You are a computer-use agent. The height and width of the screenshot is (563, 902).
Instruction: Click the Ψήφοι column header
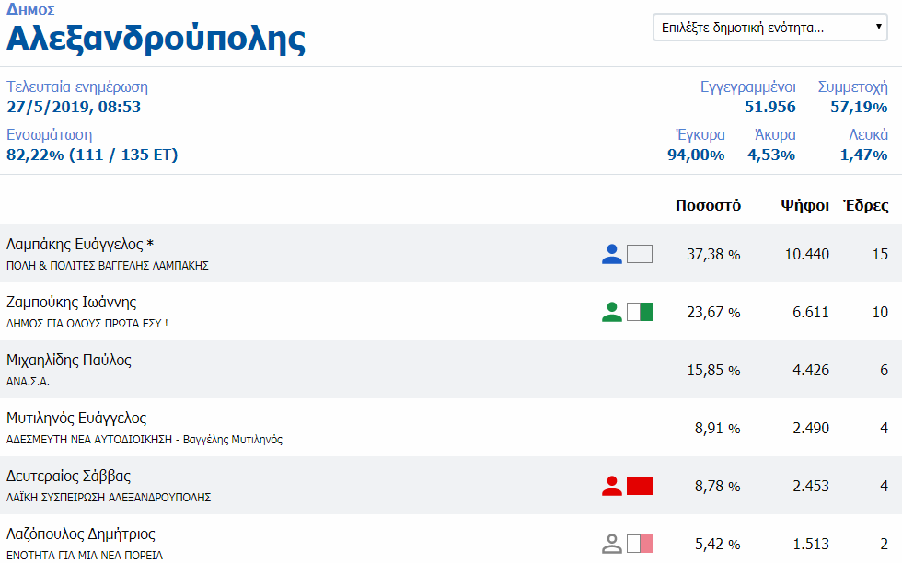(x=804, y=205)
